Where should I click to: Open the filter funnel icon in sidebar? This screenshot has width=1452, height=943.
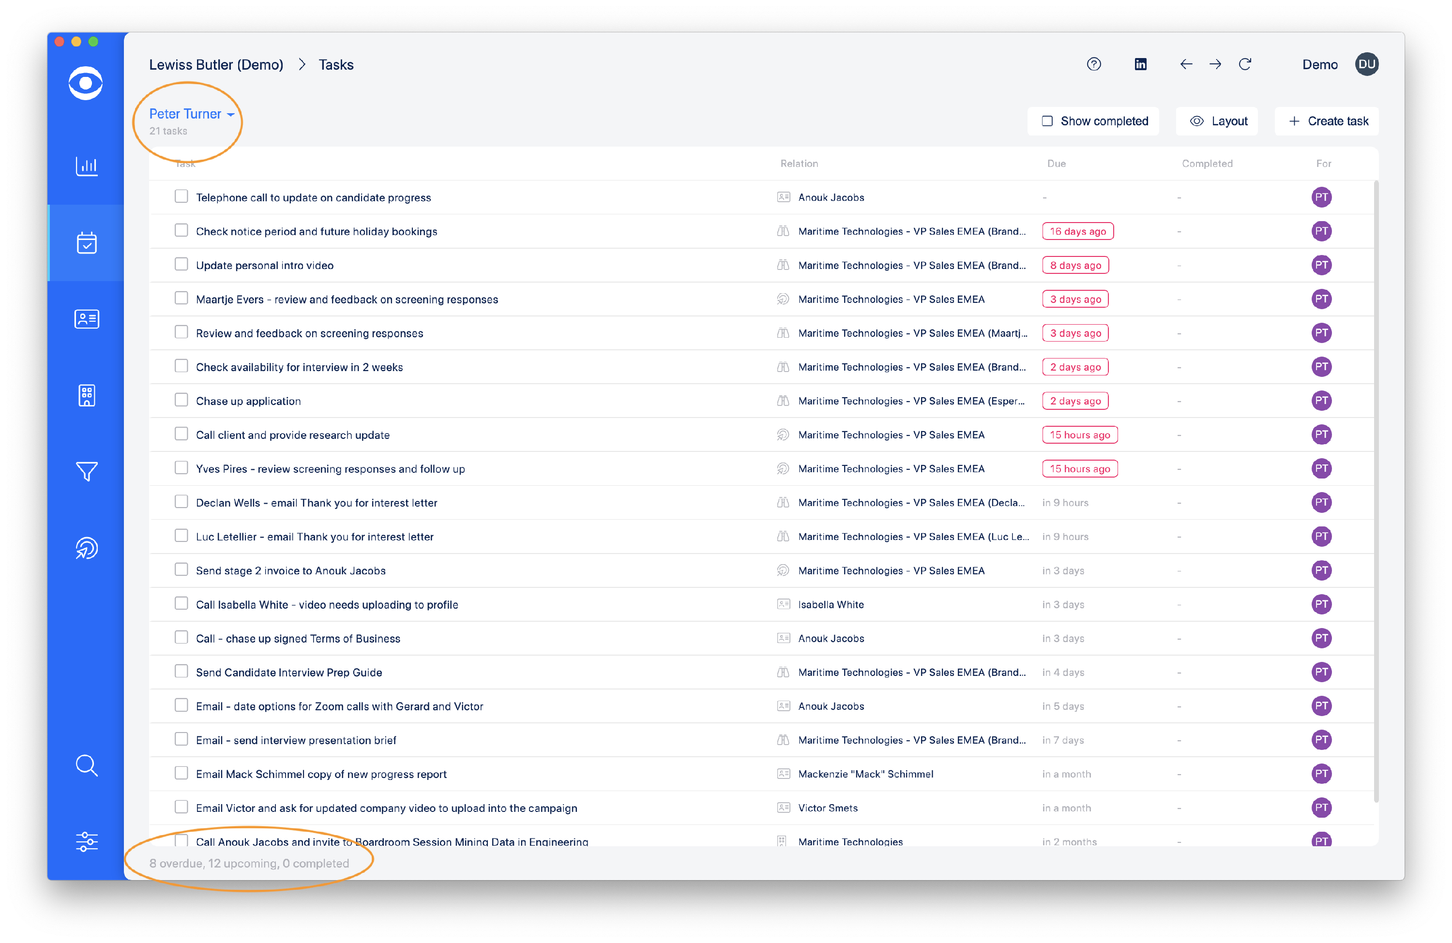tap(86, 471)
